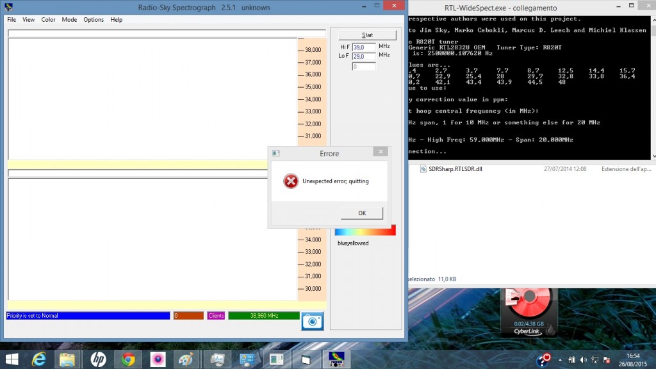The image size is (656, 369).
Task: Show hidden tray icons arrow
Action: (560, 360)
